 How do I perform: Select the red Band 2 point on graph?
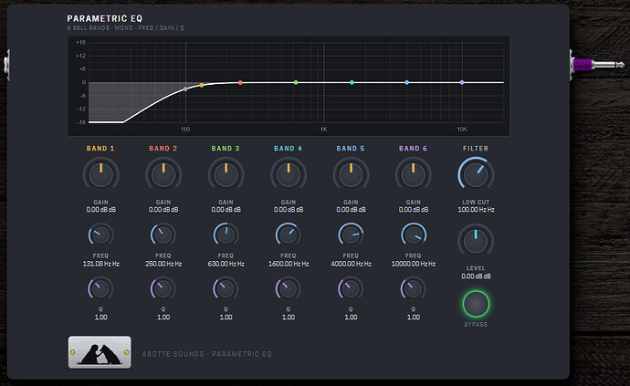pyautogui.click(x=240, y=83)
